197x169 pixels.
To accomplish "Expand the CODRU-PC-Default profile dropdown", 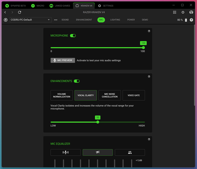I will click(30, 20).
